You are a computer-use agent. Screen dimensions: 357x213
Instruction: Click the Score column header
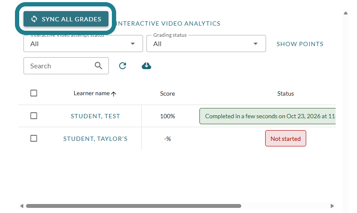(x=167, y=93)
